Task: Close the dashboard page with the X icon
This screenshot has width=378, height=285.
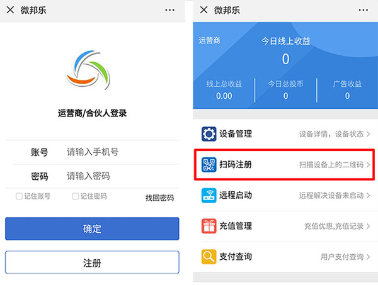Action: click(203, 10)
